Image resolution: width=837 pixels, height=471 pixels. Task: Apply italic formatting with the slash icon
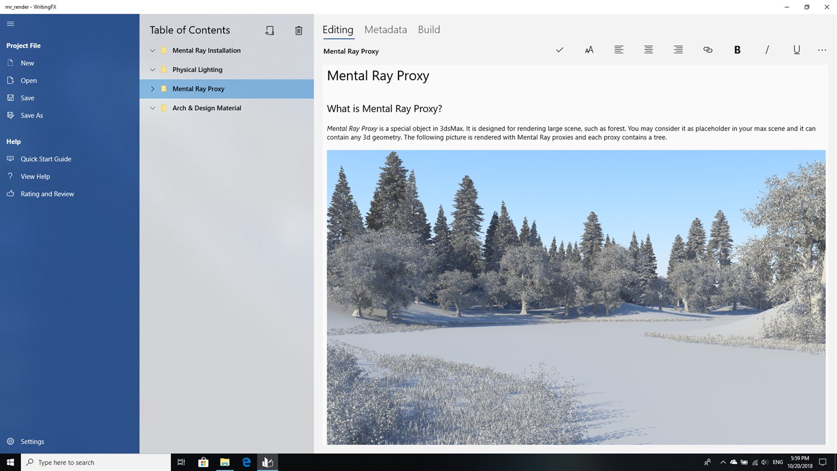(766, 50)
